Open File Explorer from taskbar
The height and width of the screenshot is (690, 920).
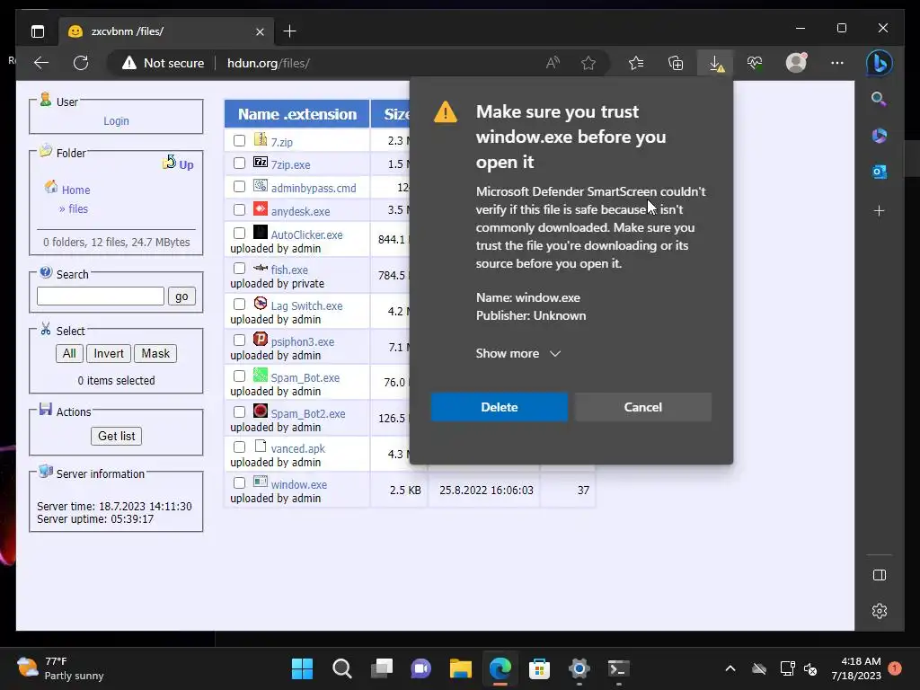click(461, 668)
